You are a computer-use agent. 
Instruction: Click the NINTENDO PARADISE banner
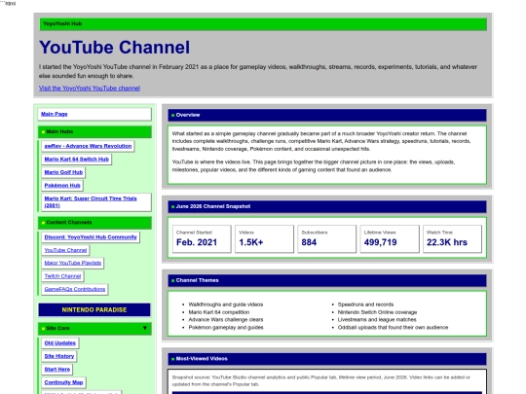94,310
